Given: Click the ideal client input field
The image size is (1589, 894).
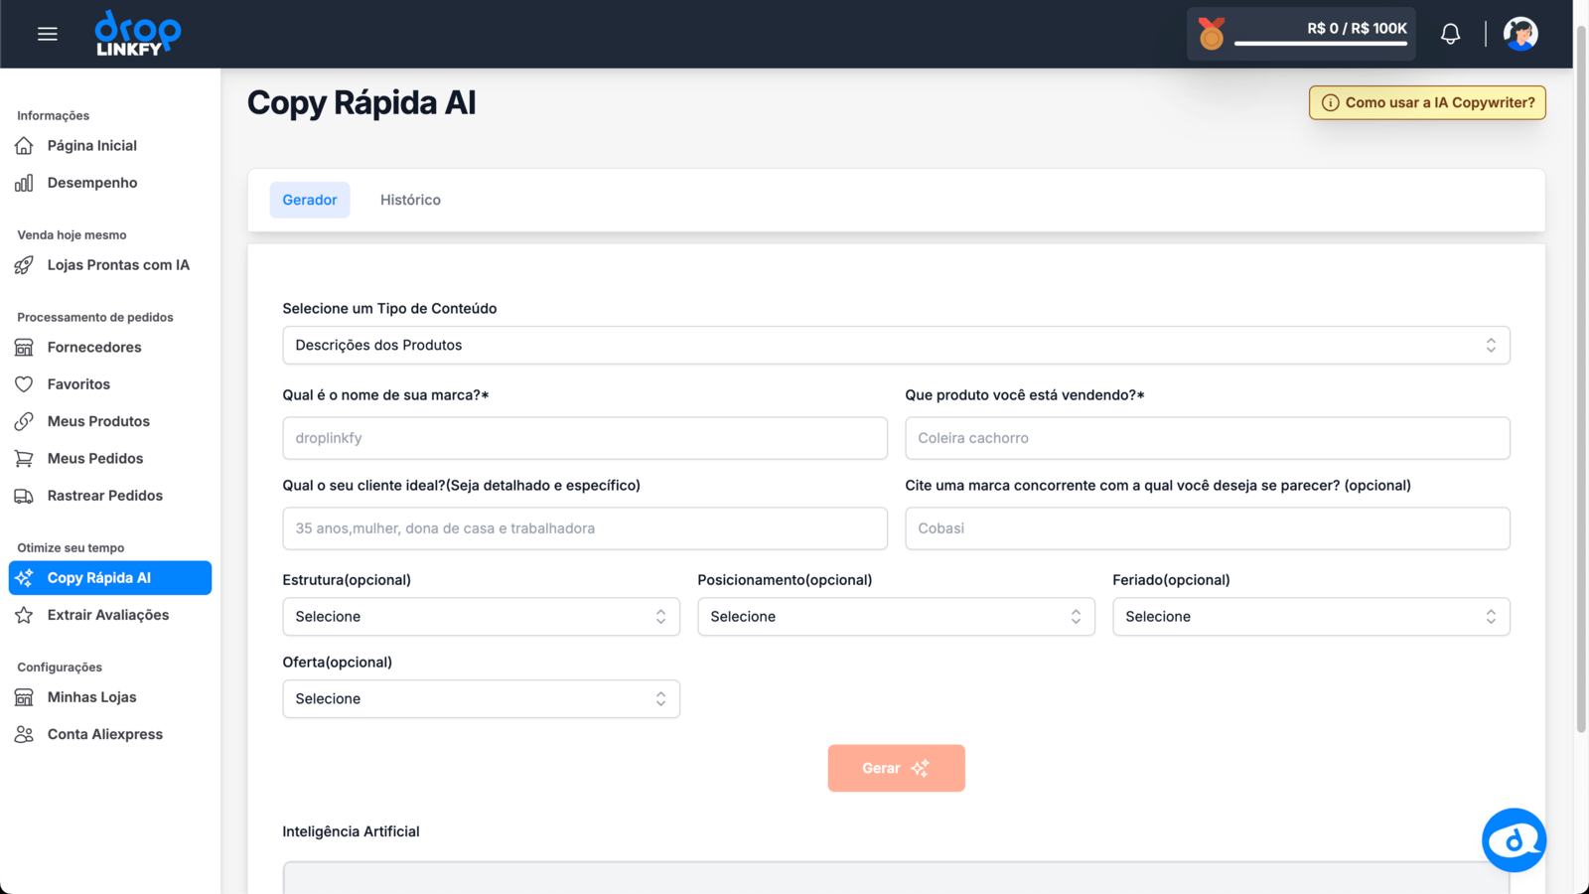Looking at the screenshot, I should click(585, 528).
